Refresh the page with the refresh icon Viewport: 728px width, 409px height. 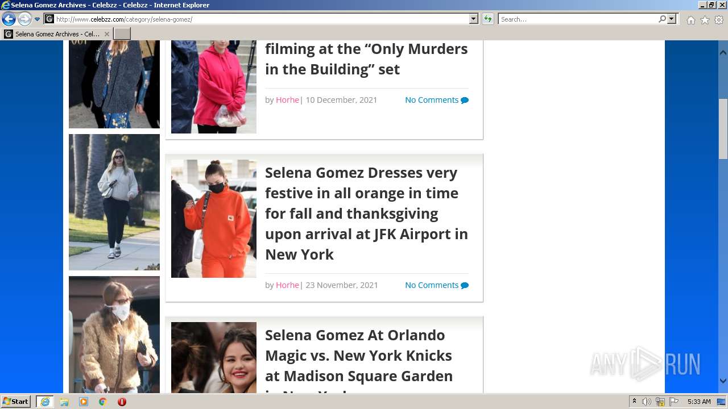pyautogui.click(x=488, y=19)
